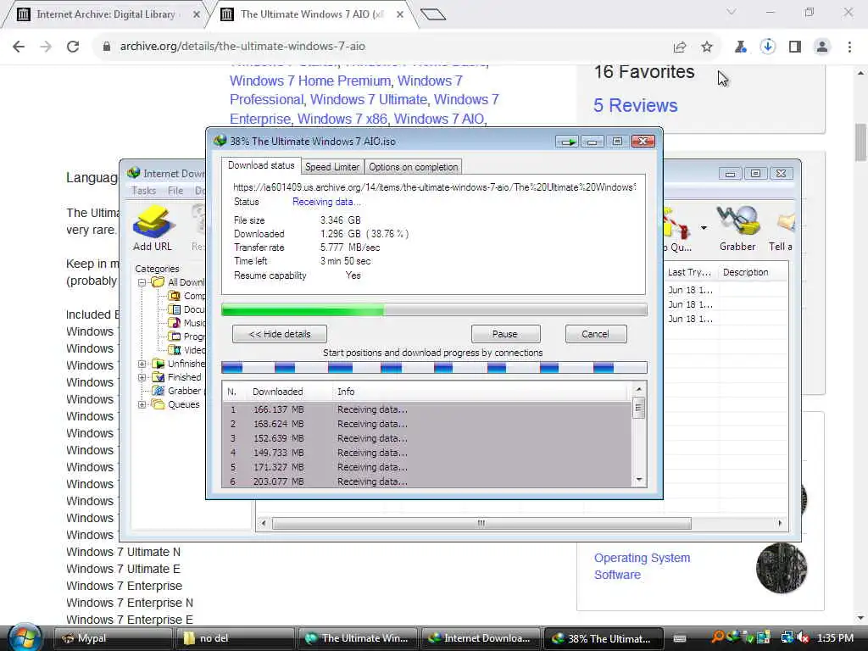Expand the Queues category node

coord(142,404)
